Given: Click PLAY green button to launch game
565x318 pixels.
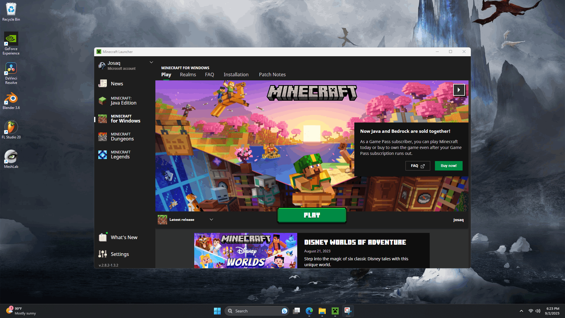Looking at the screenshot, I should point(312,215).
